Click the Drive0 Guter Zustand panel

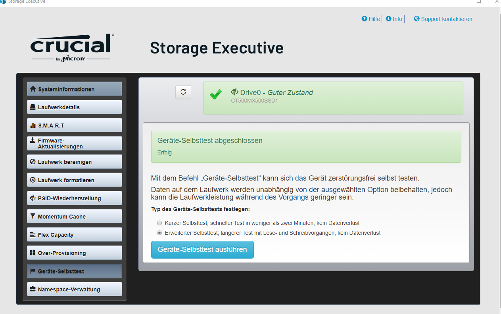333,98
